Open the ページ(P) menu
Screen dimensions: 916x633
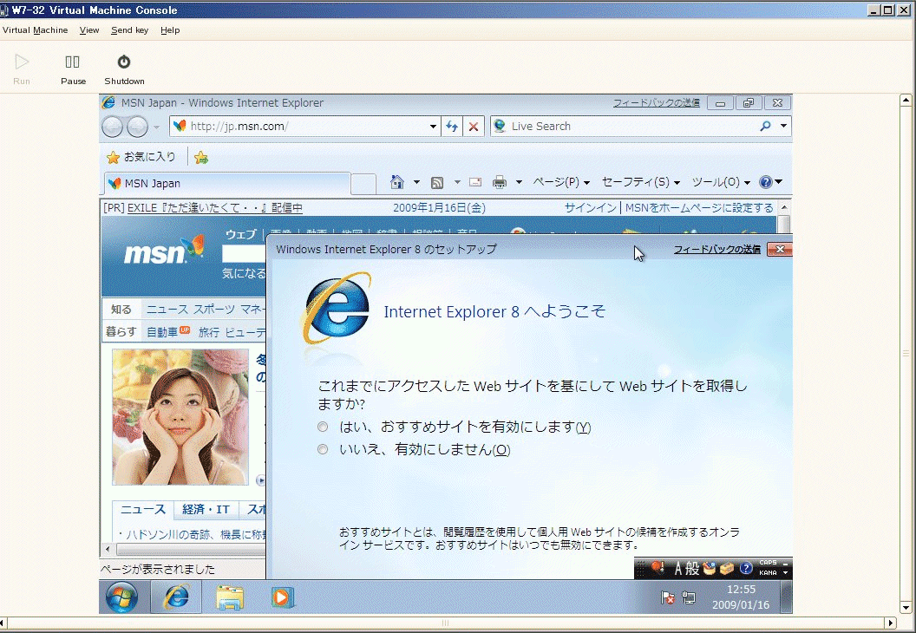(561, 182)
